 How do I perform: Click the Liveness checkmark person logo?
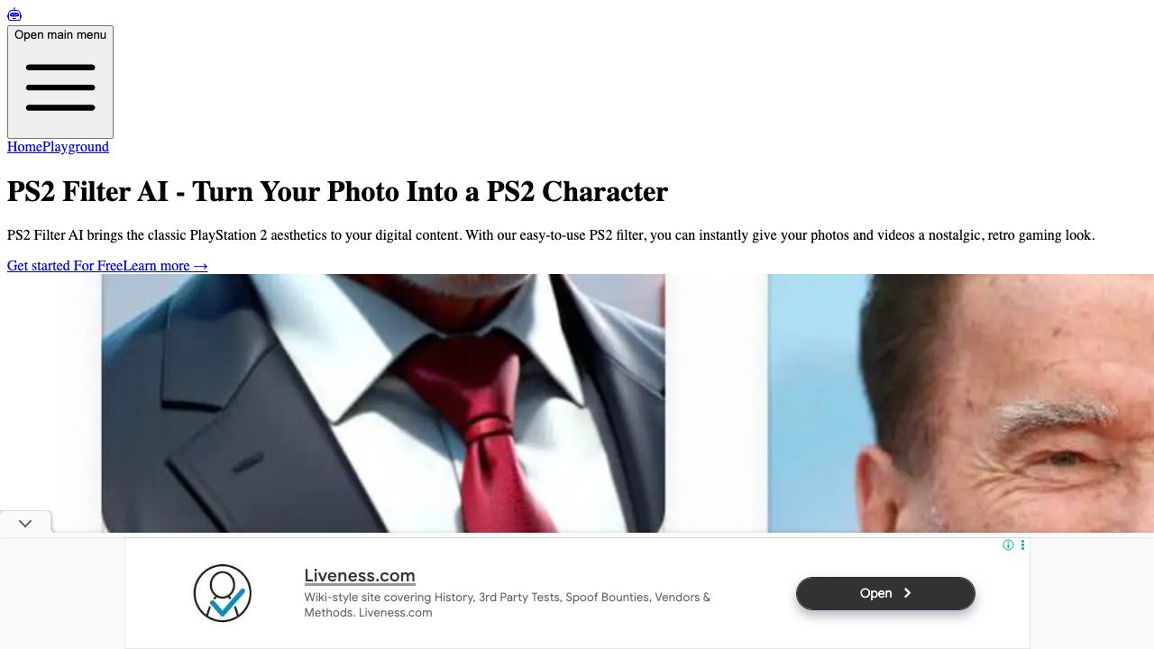pyautogui.click(x=223, y=593)
